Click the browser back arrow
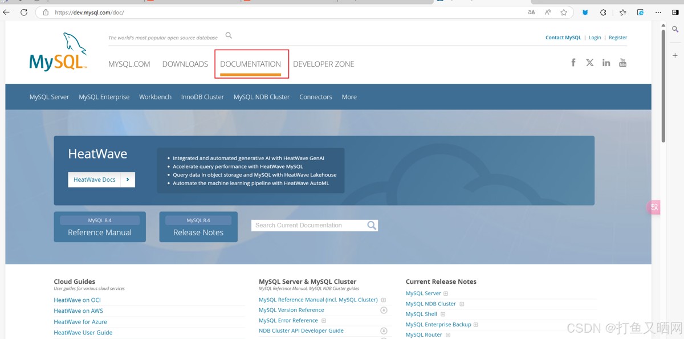The width and height of the screenshot is (684, 339). [7, 12]
